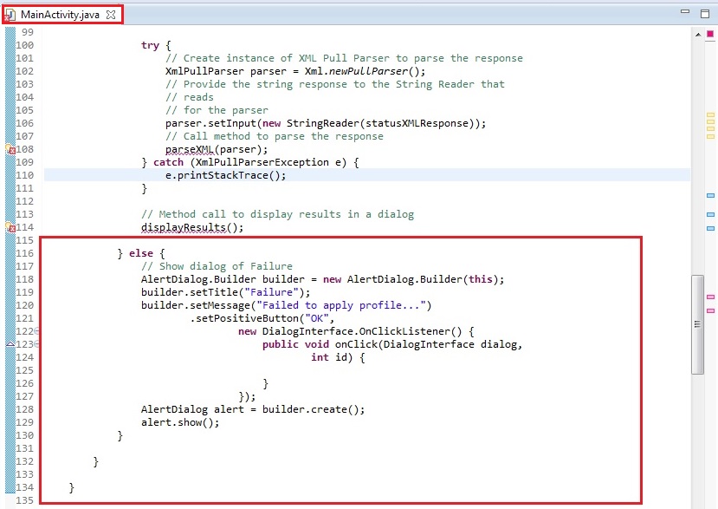The width and height of the screenshot is (718, 509).
Task: Close the MainActivity.java tab
Action: tap(110, 15)
